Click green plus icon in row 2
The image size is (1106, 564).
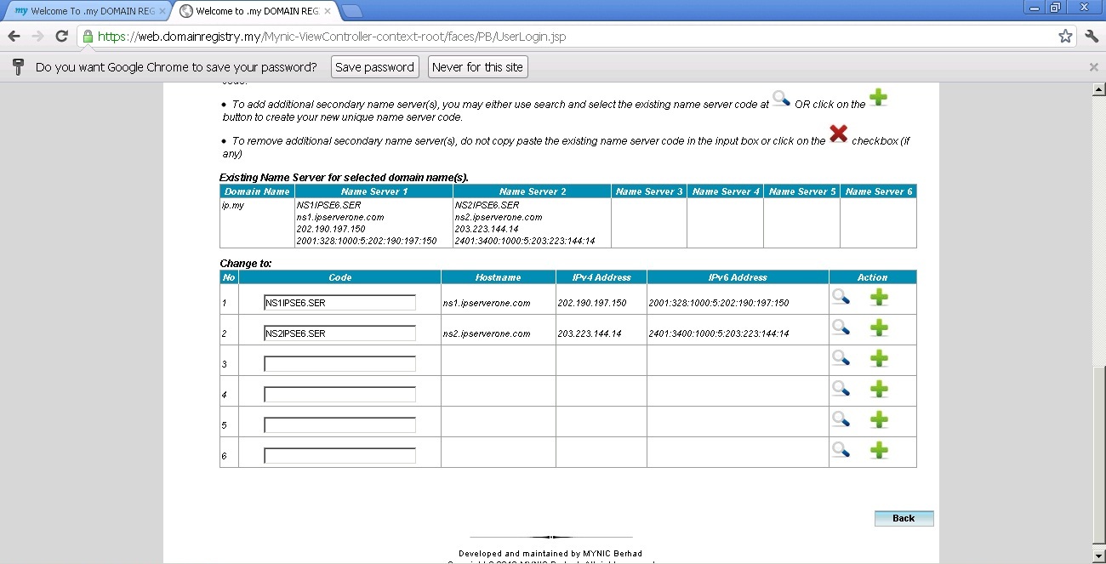click(x=879, y=328)
